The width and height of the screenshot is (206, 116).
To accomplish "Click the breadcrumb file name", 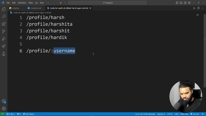I will tap(32, 13).
